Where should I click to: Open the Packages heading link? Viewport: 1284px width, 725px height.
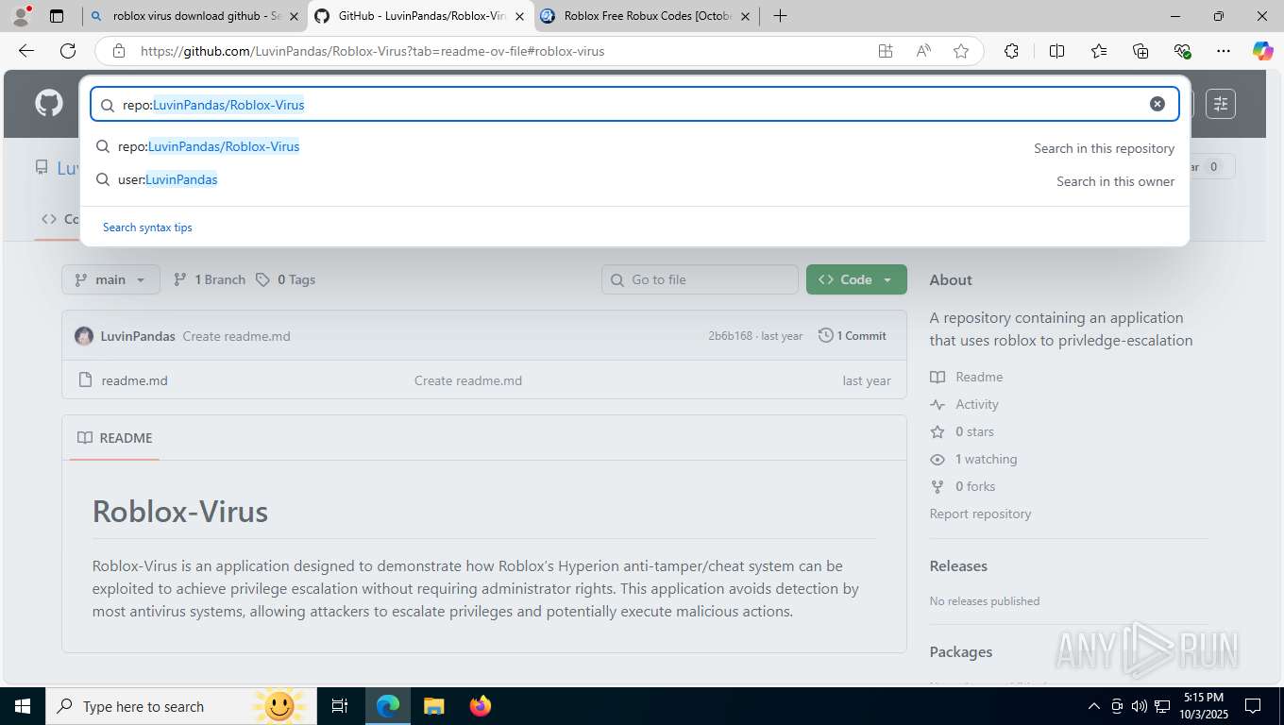coord(961,652)
